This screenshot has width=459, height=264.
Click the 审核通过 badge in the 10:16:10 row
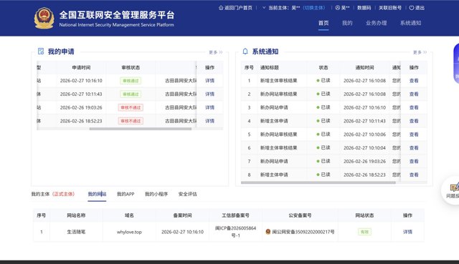click(131, 81)
